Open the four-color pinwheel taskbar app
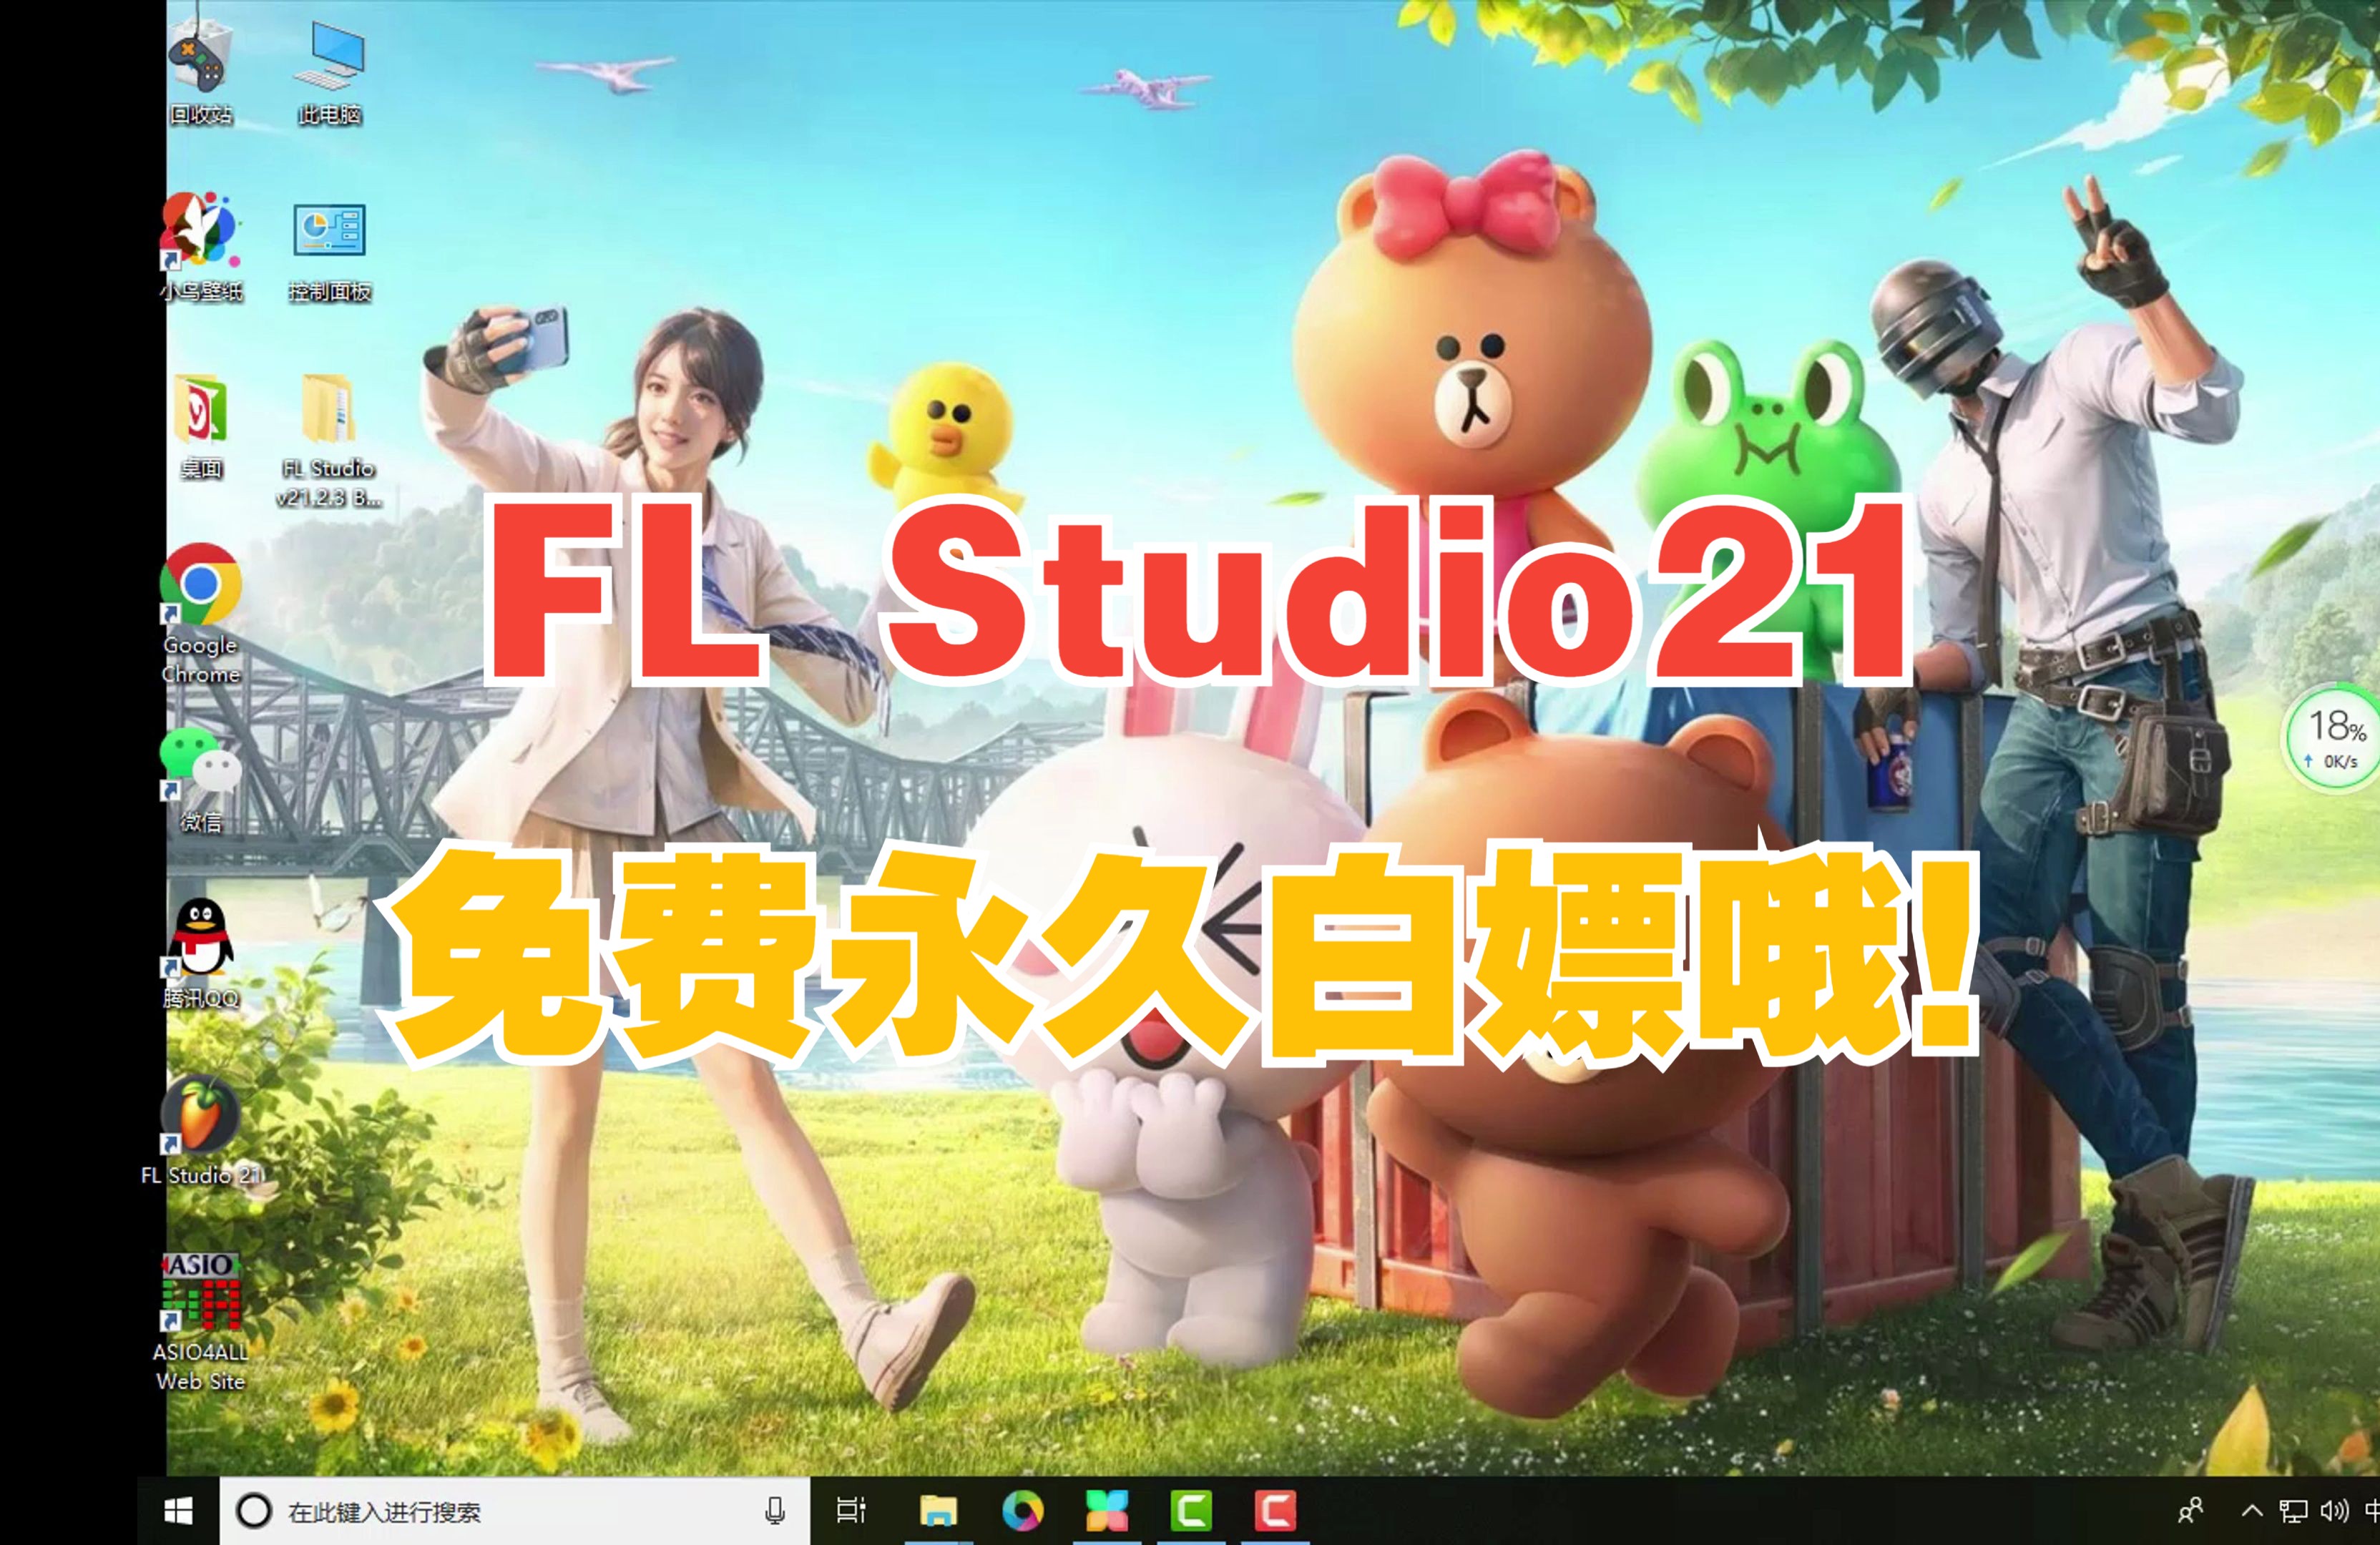Screen dimensions: 2380x1545 tap(1107, 1511)
